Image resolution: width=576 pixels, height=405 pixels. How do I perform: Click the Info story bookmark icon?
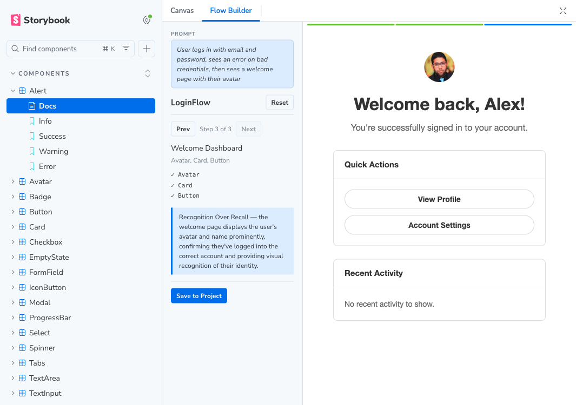(32, 121)
